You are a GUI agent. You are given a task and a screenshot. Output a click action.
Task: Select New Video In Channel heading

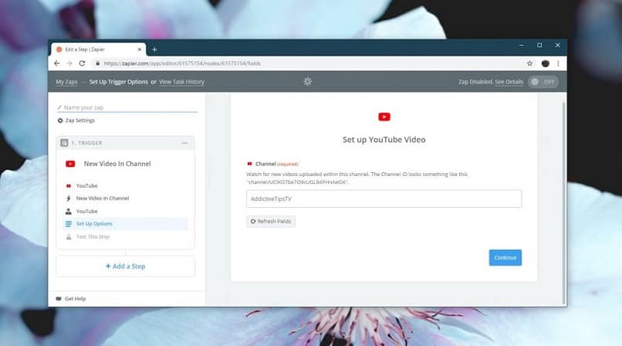pos(117,164)
